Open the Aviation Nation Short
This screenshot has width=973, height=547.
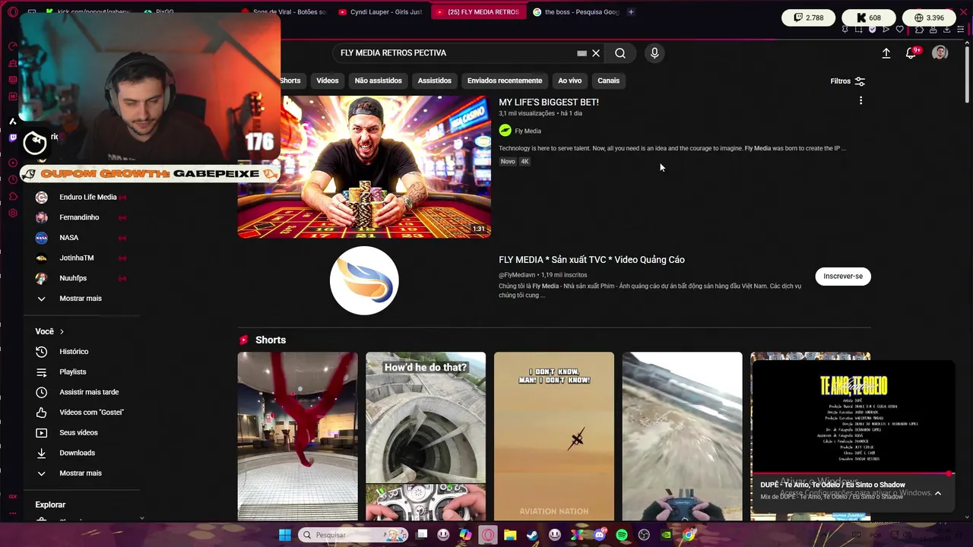click(554, 436)
